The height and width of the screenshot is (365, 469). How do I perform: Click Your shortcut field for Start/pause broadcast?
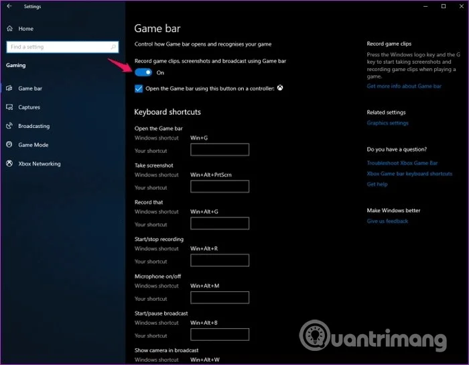point(220,334)
